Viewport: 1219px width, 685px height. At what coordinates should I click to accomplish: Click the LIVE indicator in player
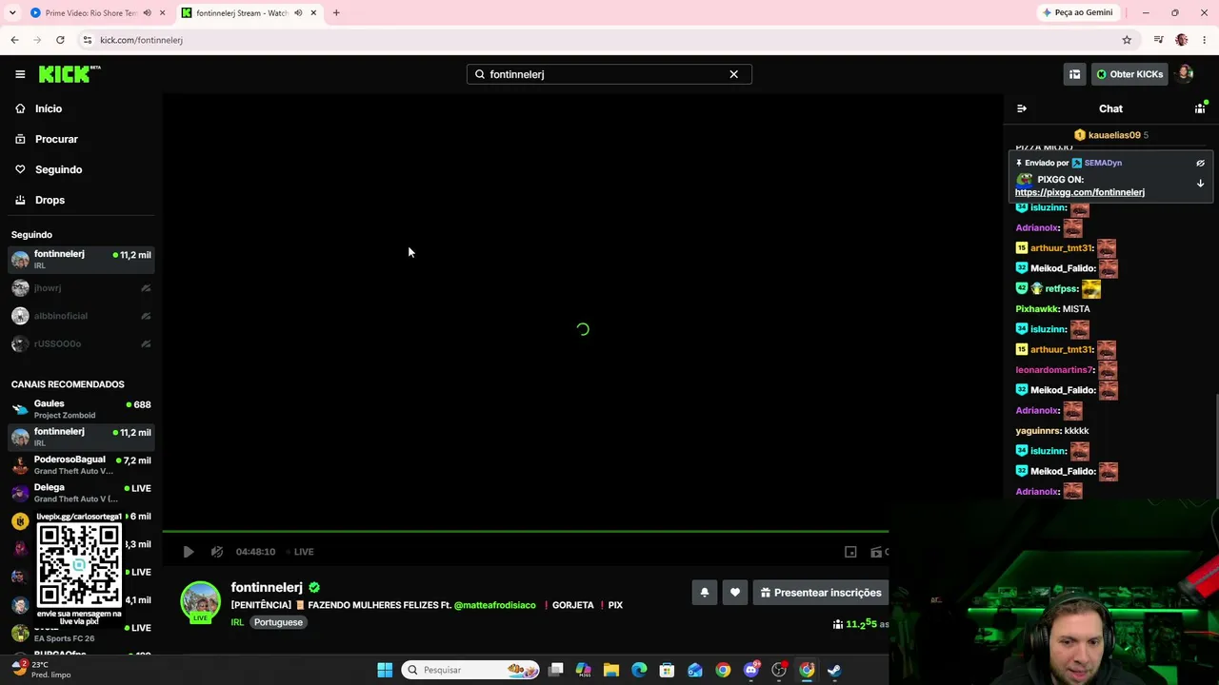point(301,552)
